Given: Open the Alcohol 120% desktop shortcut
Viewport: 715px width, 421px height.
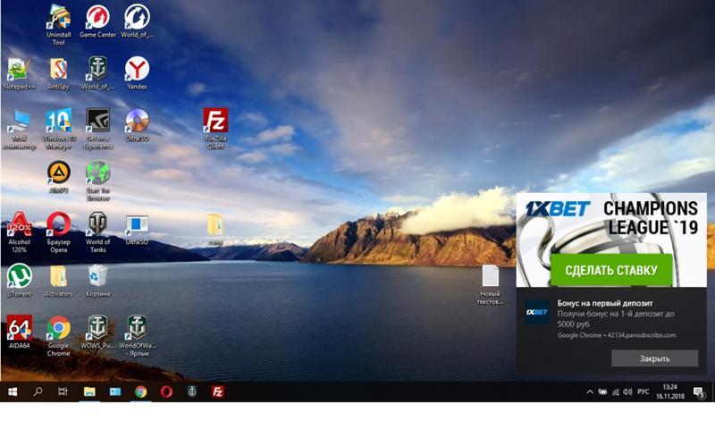Looking at the screenshot, I should (19, 232).
